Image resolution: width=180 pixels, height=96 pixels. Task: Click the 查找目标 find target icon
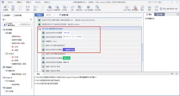(x=79, y=7)
